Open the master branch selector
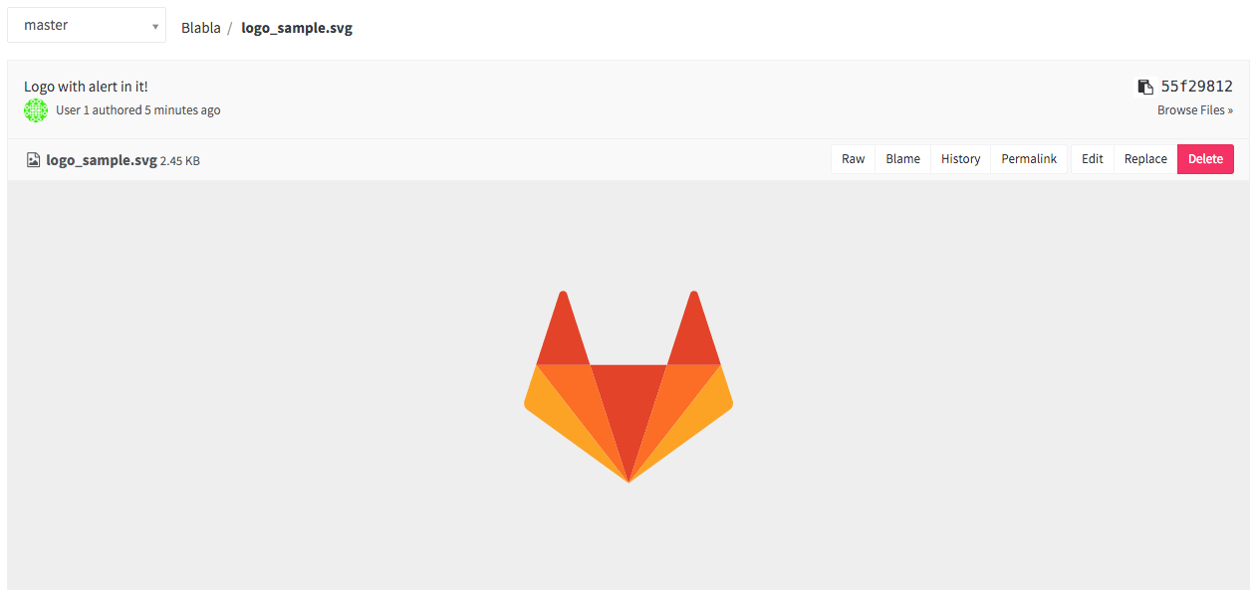 coord(86,24)
